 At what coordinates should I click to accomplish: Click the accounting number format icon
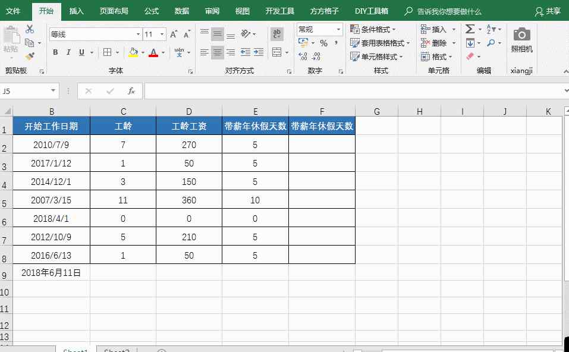click(x=303, y=43)
